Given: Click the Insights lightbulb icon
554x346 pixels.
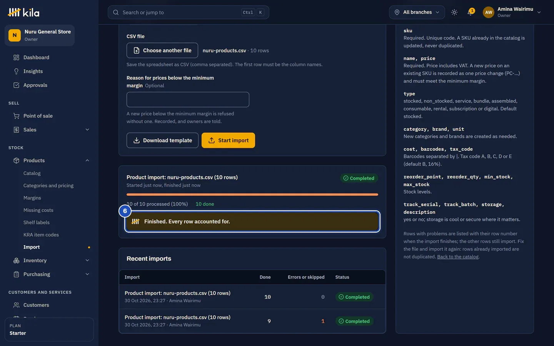Looking at the screenshot, I should coord(16,71).
